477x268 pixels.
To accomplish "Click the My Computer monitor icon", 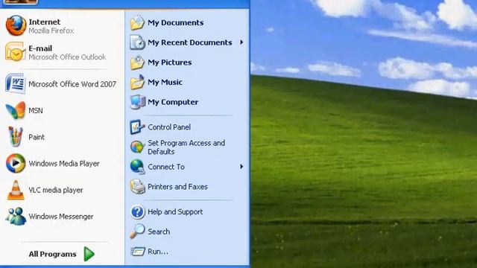I will coord(137,102).
